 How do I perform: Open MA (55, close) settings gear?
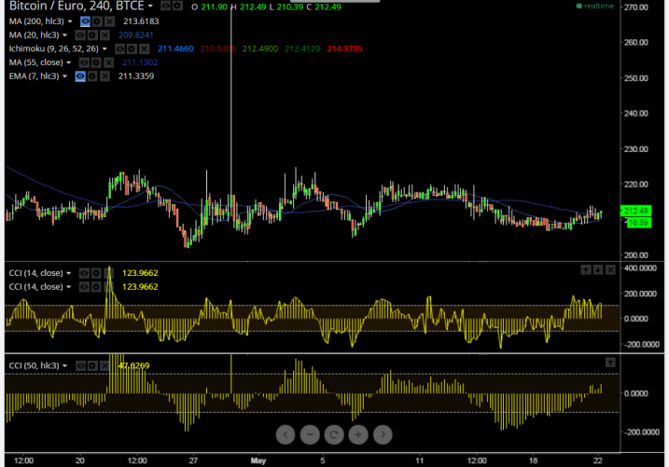tap(96, 62)
